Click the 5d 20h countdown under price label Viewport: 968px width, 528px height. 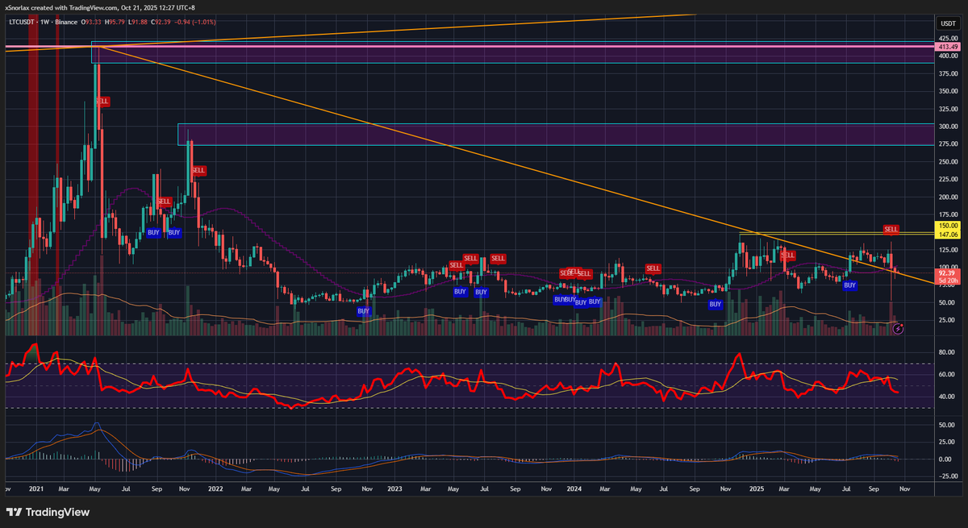[x=946, y=282]
